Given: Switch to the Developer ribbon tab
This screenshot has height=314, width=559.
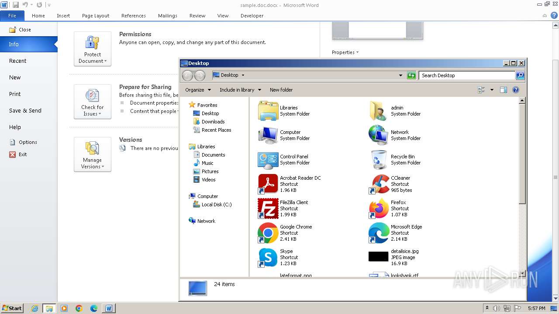Looking at the screenshot, I should click(x=252, y=16).
